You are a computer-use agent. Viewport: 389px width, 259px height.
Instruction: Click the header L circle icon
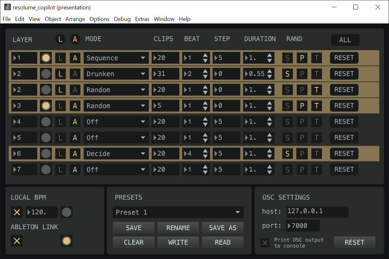click(61, 39)
